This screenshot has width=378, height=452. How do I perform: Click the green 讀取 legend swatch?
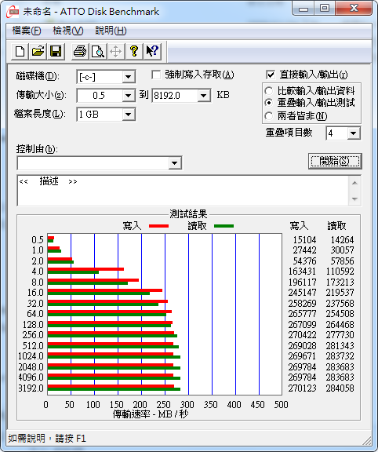tap(224, 226)
